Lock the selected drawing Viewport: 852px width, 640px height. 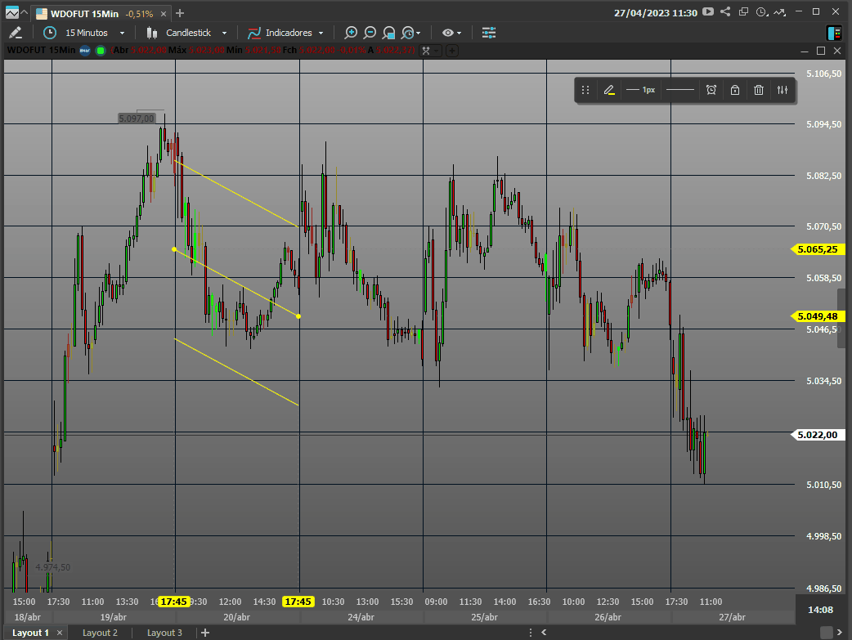735,90
